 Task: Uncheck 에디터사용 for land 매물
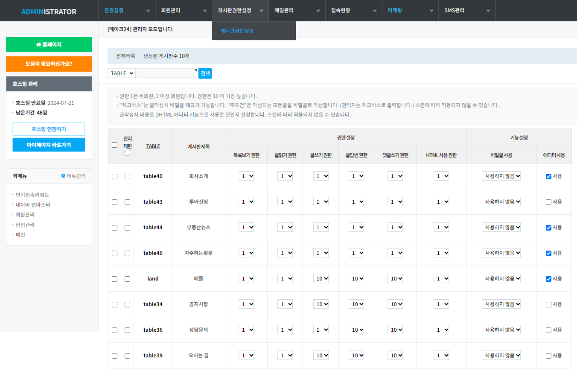click(x=548, y=279)
